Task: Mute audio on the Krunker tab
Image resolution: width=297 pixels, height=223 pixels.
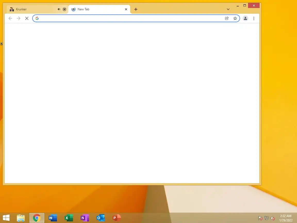Action: [59, 9]
